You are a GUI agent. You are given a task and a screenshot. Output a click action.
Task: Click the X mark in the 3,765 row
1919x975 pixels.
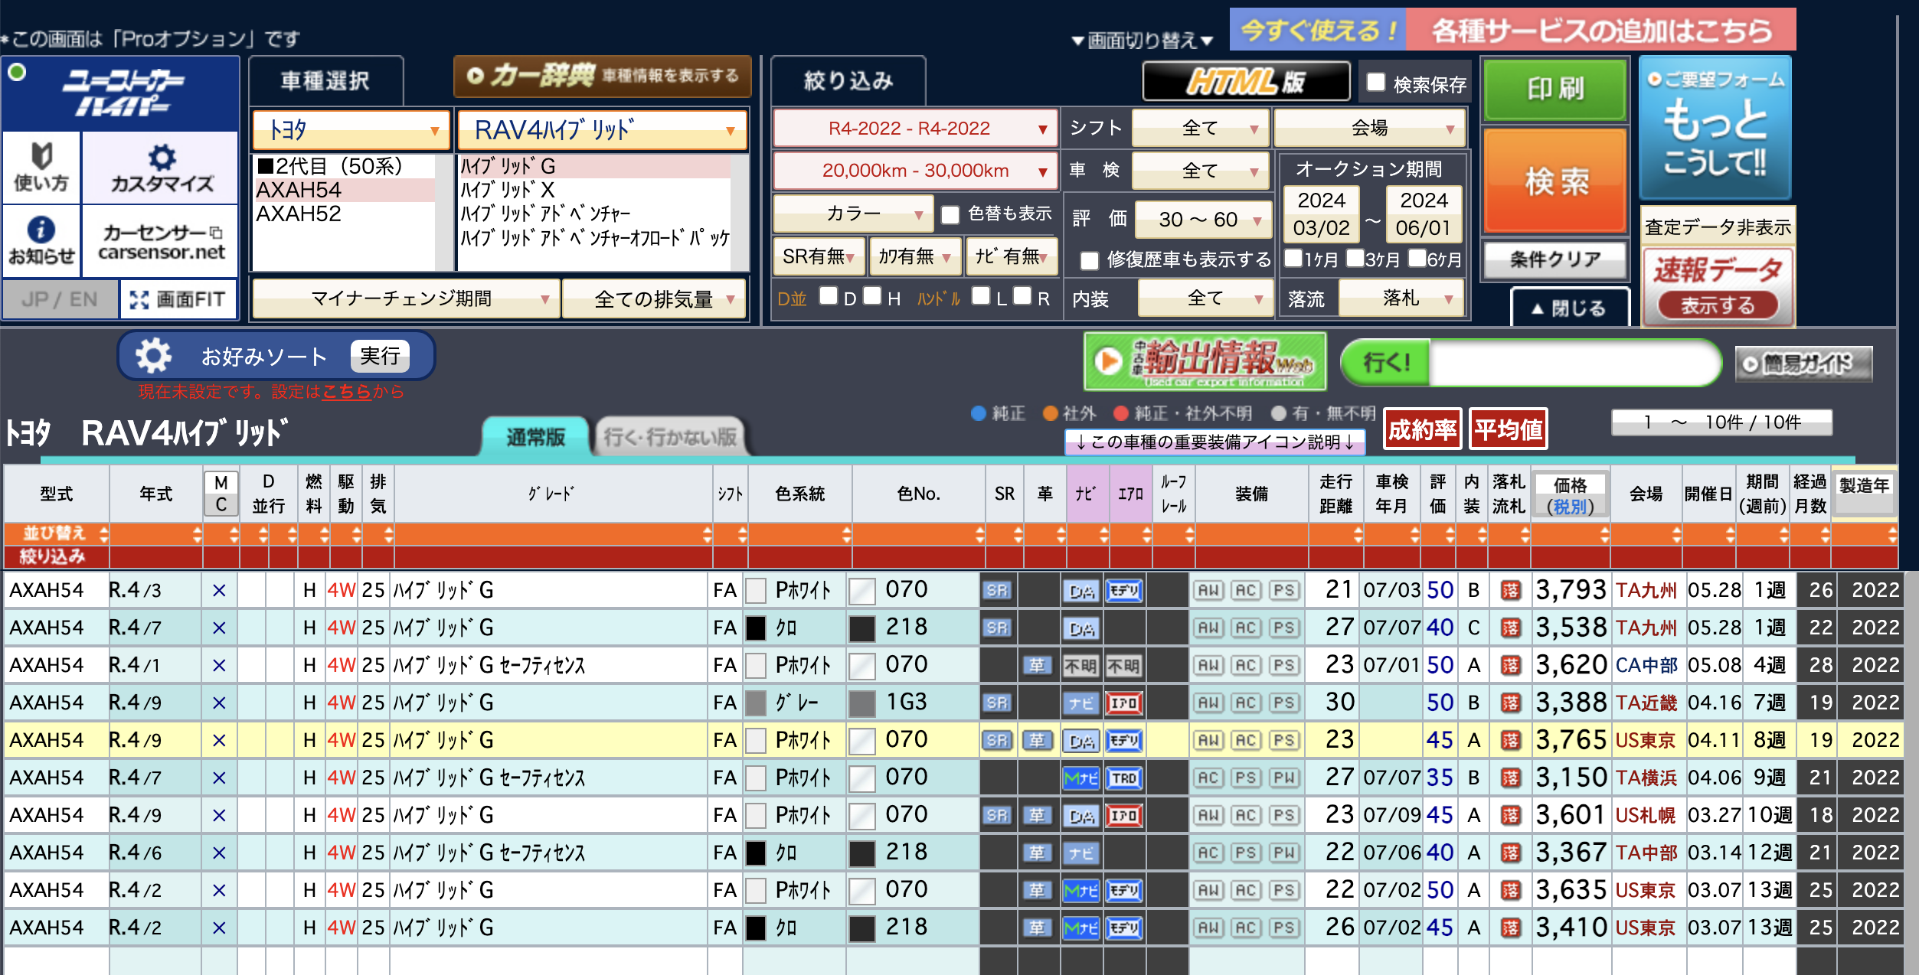(219, 741)
